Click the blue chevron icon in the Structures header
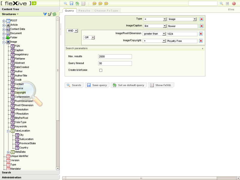240x180 pixels. coord(45,14)
